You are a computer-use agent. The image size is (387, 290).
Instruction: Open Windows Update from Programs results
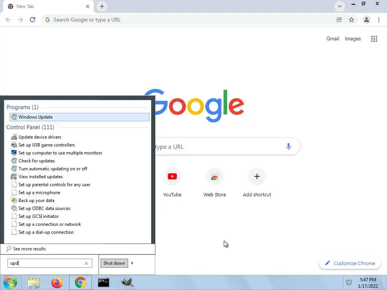pos(79,117)
